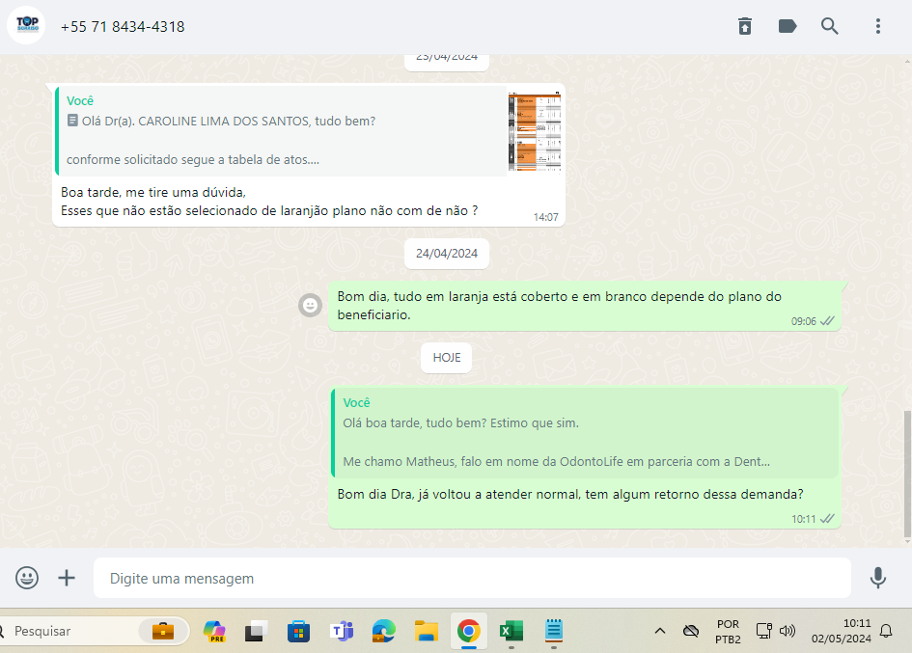Jump to quoted message 'Olá boa tarde, tudo bem?'
The image size is (912, 653).
tap(585, 433)
